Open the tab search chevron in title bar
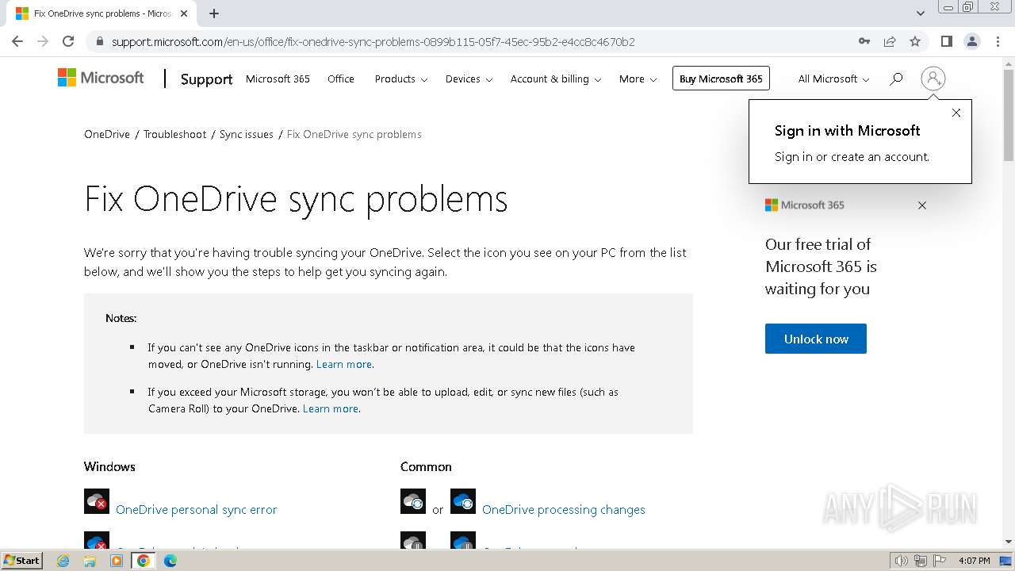The width and height of the screenshot is (1015, 571). tap(920, 13)
